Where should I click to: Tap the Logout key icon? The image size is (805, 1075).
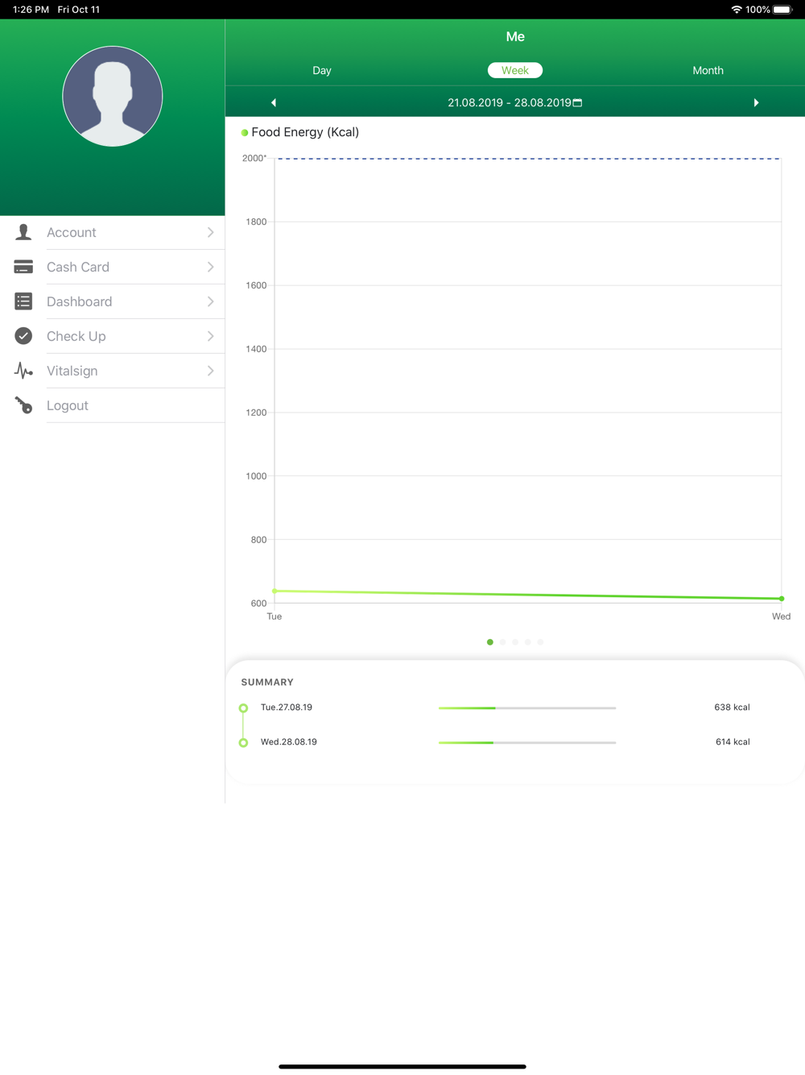[x=23, y=405]
